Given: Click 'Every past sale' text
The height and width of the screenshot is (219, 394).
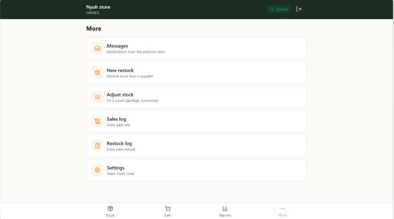Looking at the screenshot, I should point(118,125).
